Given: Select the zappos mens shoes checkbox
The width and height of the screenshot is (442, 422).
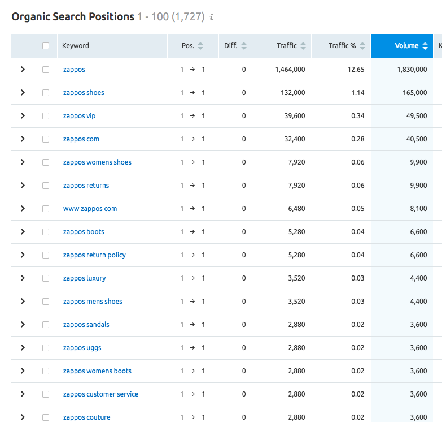Looking at the screenshot, I should tap(46, 302).
